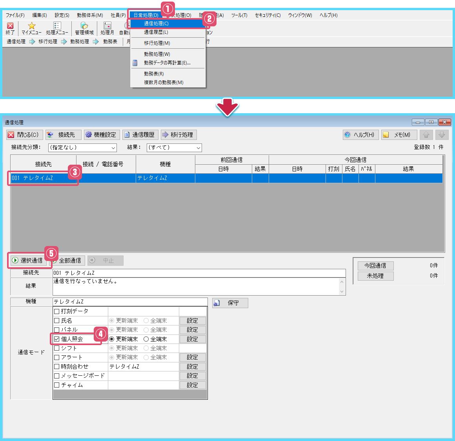
Task: Open 機種設定 gear button
Action: [x=101, y=135]
